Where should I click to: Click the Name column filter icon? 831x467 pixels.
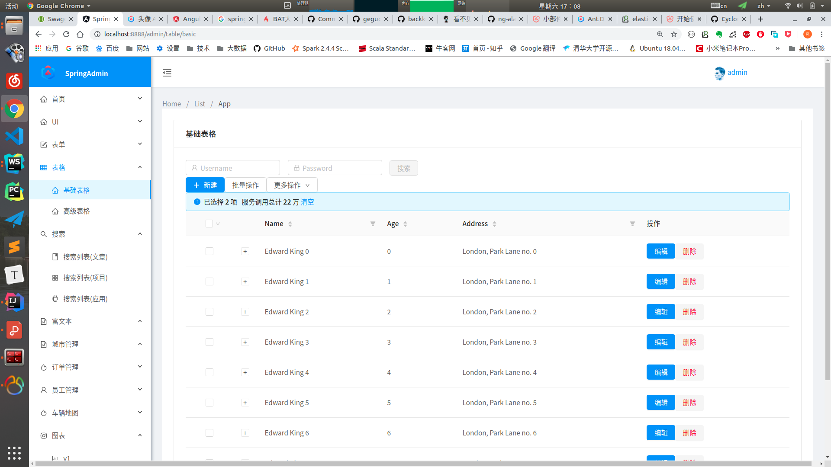[x=373, y=224]
